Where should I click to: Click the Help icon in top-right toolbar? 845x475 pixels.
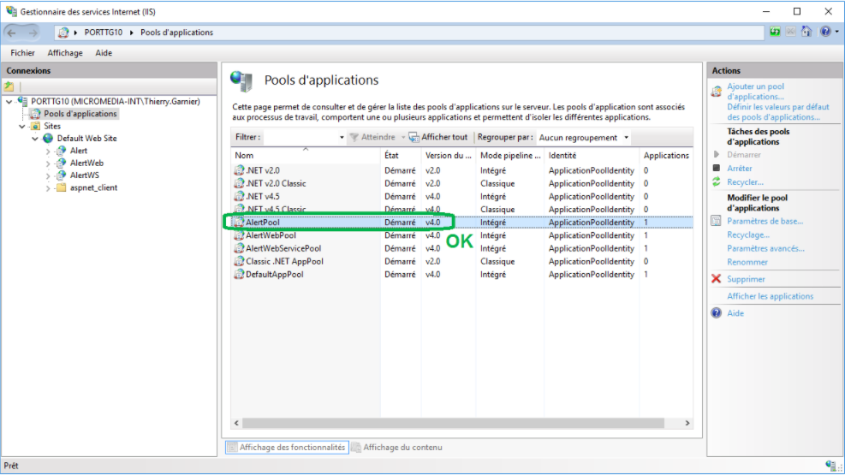click(x=824, y=33)
